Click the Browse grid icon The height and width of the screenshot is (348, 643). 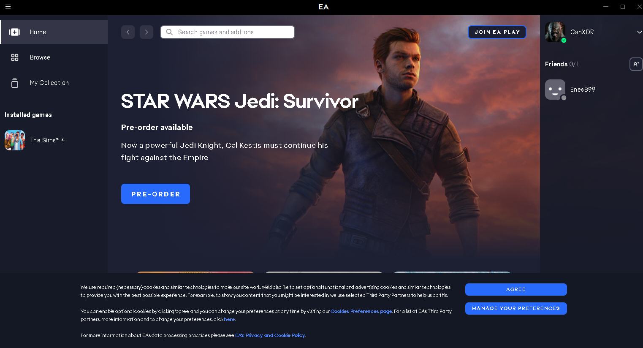pos(15,57)
